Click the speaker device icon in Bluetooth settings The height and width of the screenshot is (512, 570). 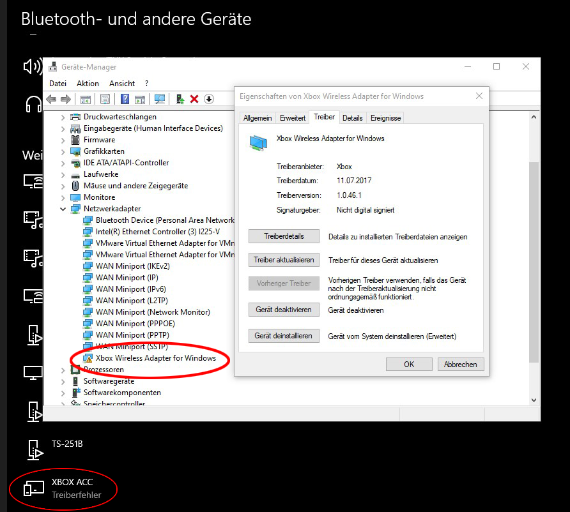[33, 66]
